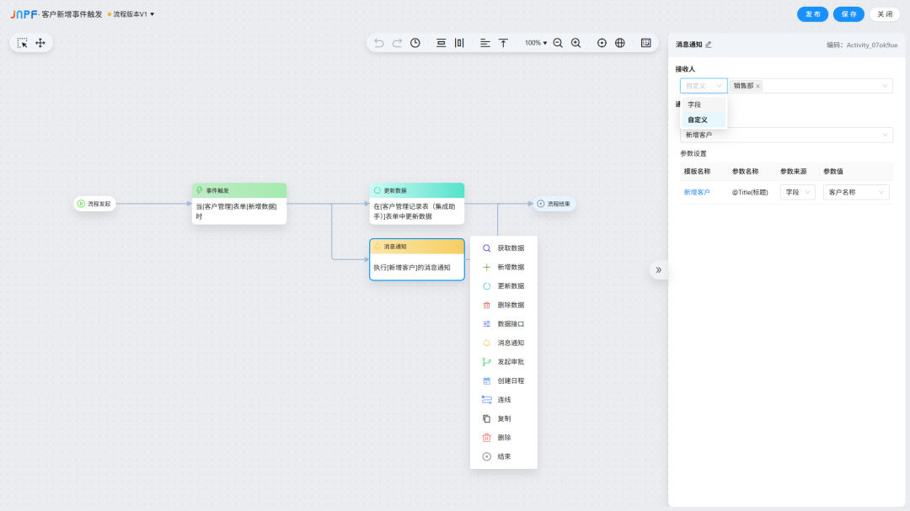Screen dimensions: 910x511
Task: Select 获取数据 from context menu
Action: (x=503, y=248)
